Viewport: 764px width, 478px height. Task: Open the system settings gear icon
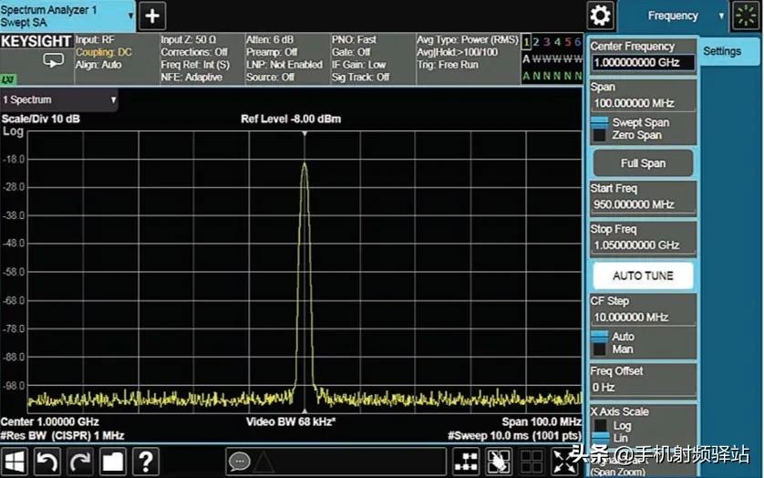pyautogui.click(x=600, y=16)
